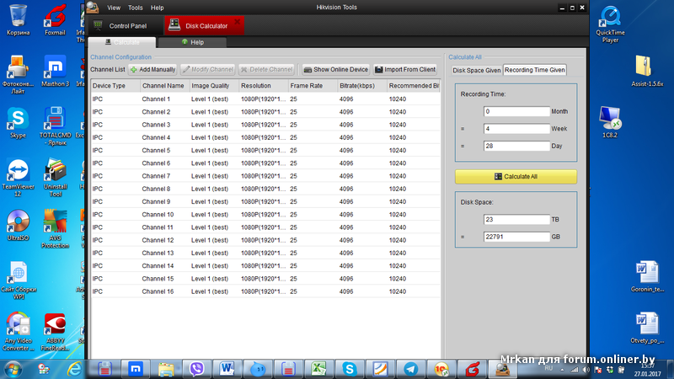Open the Word icon in taskbar
The width and height of the screenshot is (674, 379).
(228, 368)
